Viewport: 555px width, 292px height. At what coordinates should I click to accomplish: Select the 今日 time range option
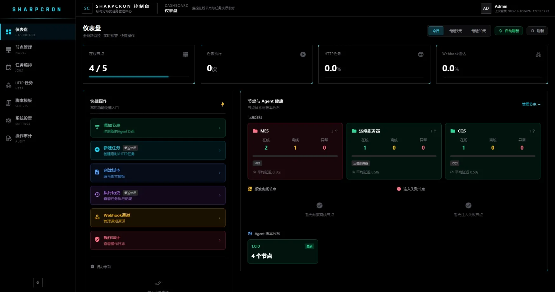pyautogui.click(x=436, y=31)
